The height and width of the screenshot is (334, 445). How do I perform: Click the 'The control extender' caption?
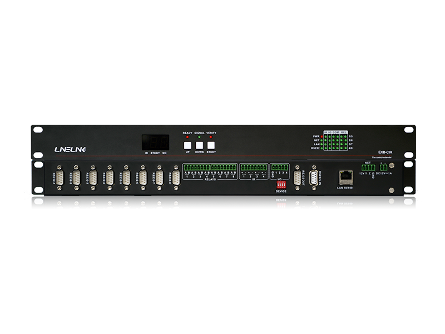[382, 158]
